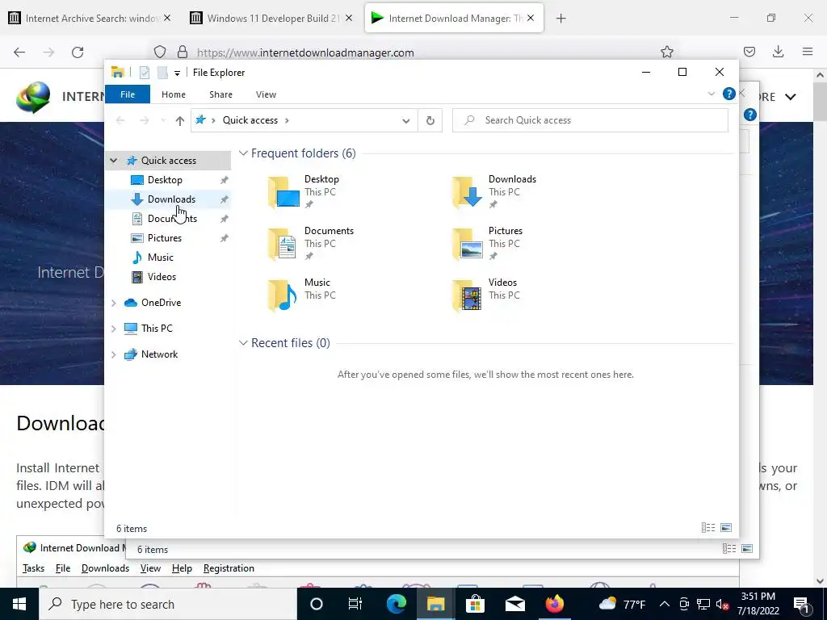Select Downloads in the navigation pane

pos(171,199)
